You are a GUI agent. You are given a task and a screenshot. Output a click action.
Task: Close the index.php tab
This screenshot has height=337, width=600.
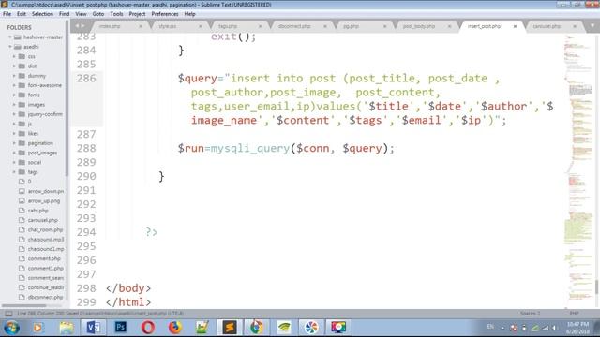(141, 26)
